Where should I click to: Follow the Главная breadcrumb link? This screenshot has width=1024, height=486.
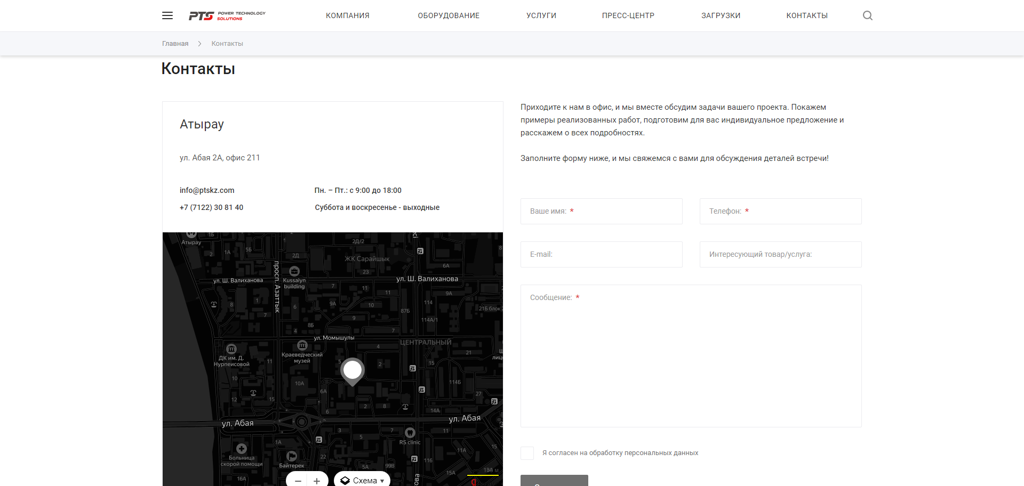175,44
